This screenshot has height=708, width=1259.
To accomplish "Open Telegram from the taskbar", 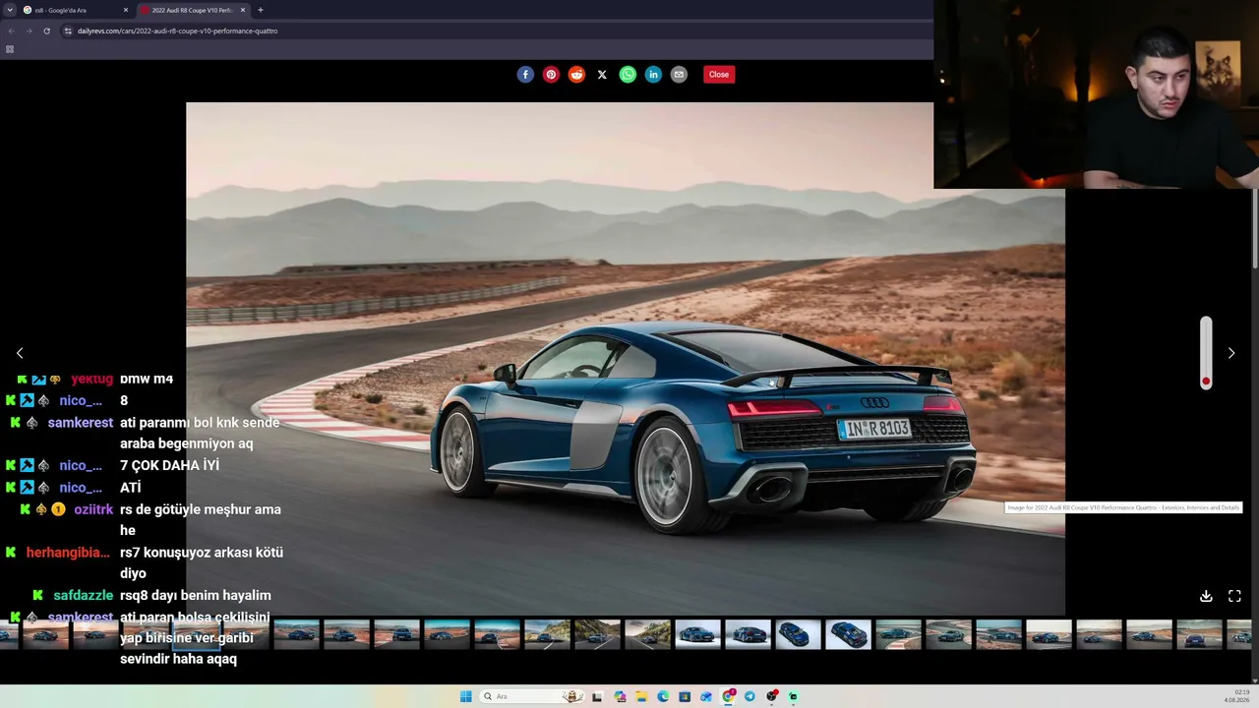I will pos(749,696).
